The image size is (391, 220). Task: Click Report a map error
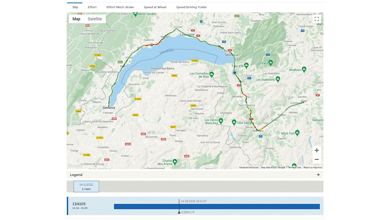pyautogui.click(x=313, y=167)
